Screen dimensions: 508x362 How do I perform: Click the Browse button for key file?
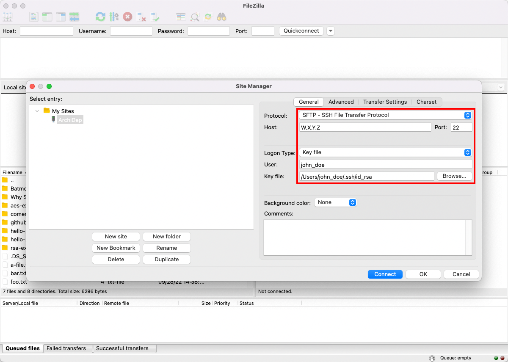(454, 176)
